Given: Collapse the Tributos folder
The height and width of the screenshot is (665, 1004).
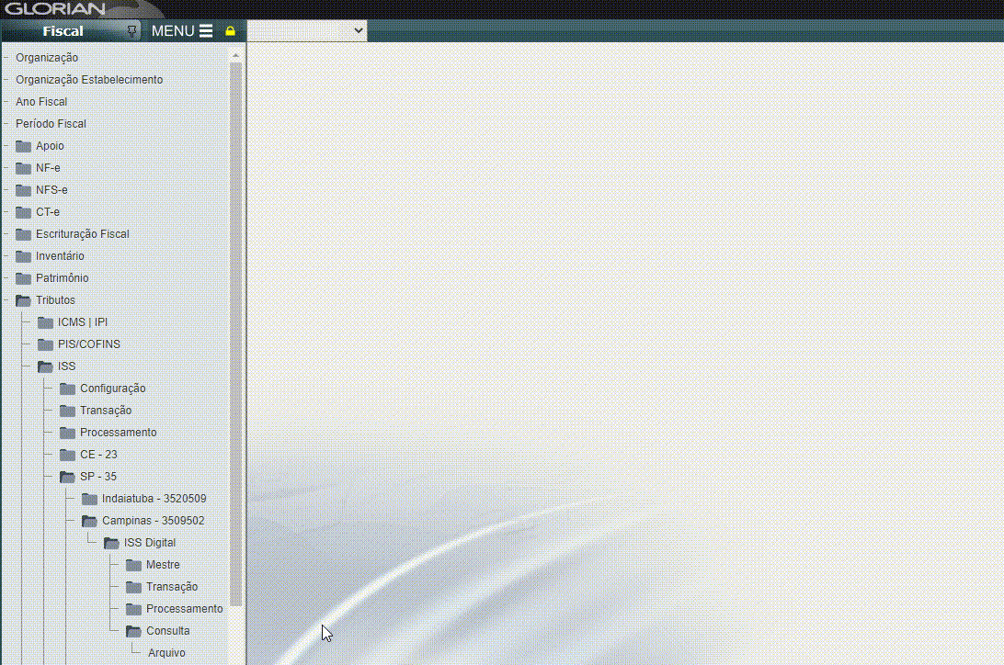Looking at the screenshot, I should point(23,300).
